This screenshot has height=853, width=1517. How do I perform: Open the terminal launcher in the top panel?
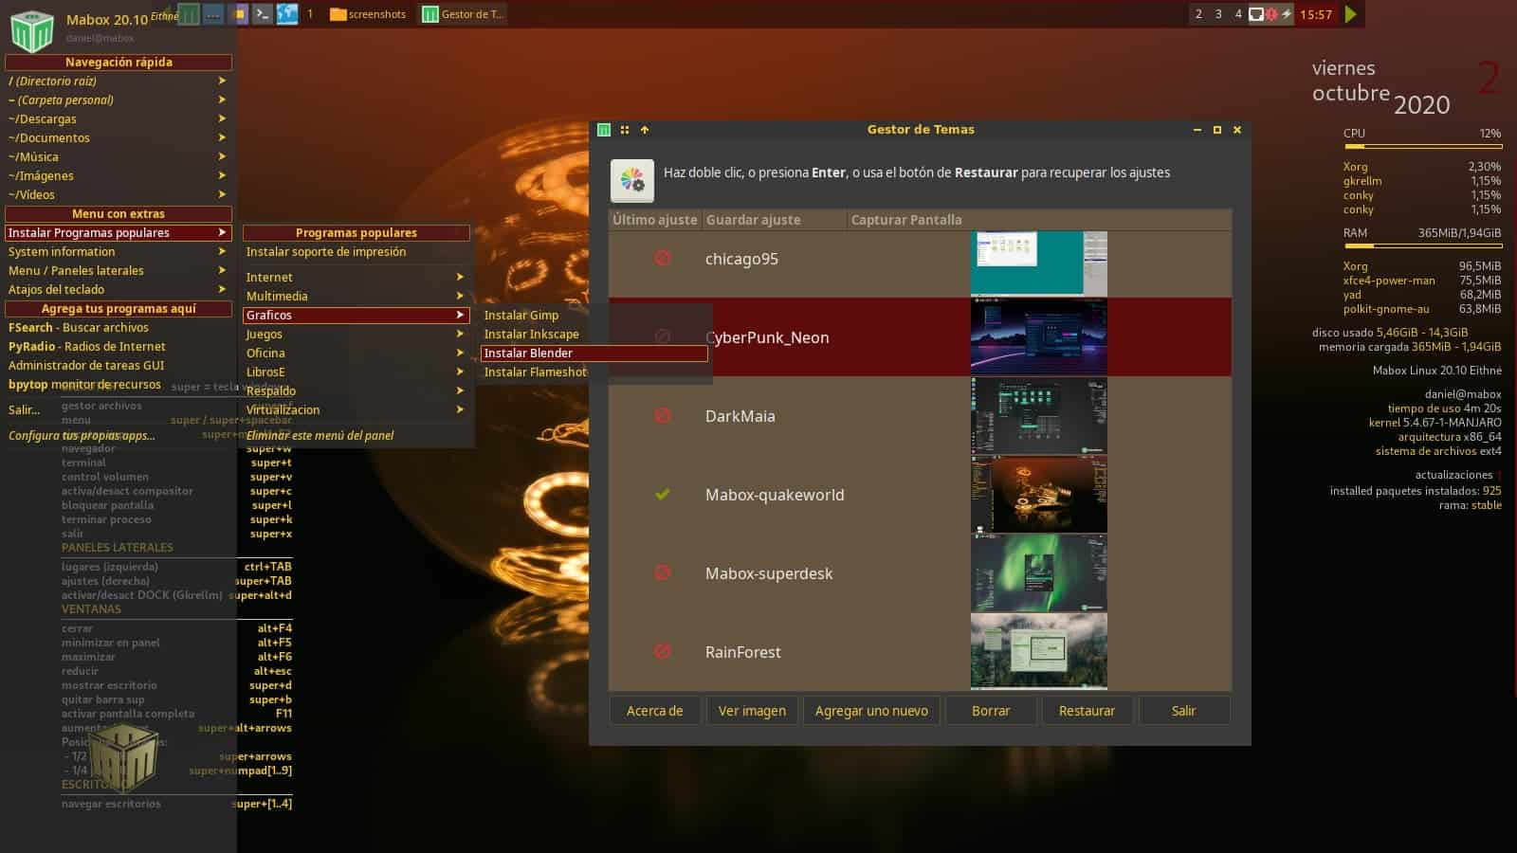263,14
